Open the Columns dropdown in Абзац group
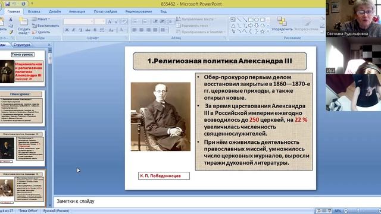381x214 pixels. pos(164,30)
